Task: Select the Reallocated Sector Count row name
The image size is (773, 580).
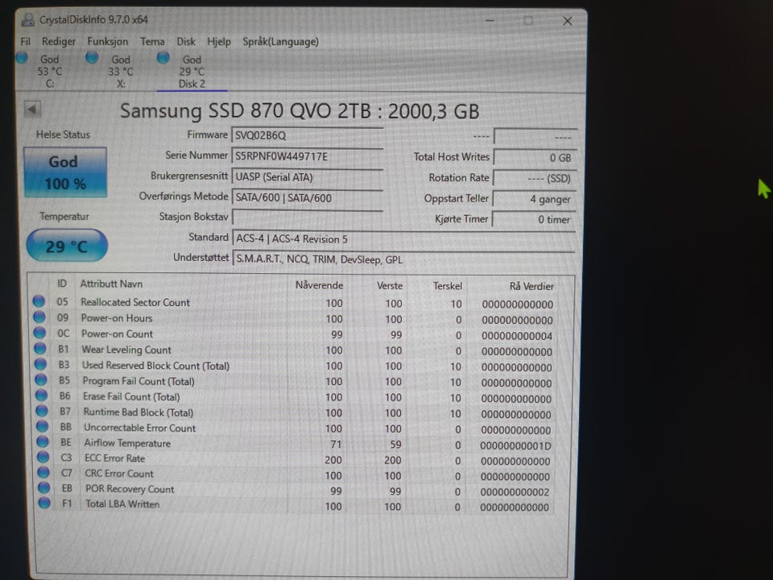Action: pyautogui.click(x=135, y=302)
